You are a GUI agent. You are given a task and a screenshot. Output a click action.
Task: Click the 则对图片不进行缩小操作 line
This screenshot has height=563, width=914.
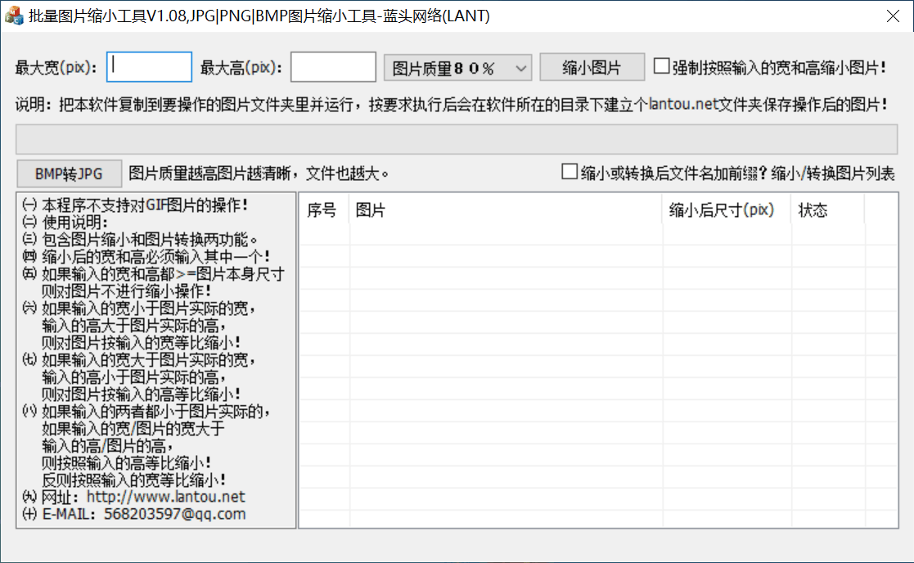tap(127, 291)
